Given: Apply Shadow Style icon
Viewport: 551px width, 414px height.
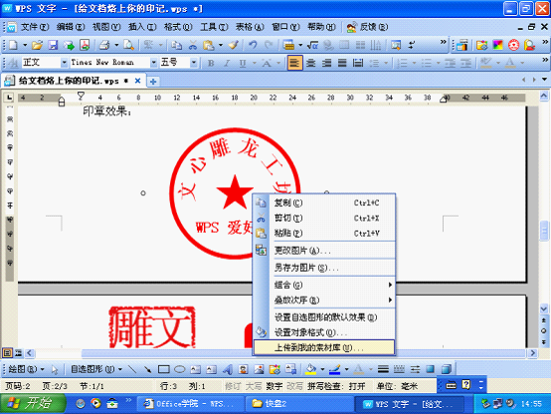Looking at the screenshot, I should [430, 369].
